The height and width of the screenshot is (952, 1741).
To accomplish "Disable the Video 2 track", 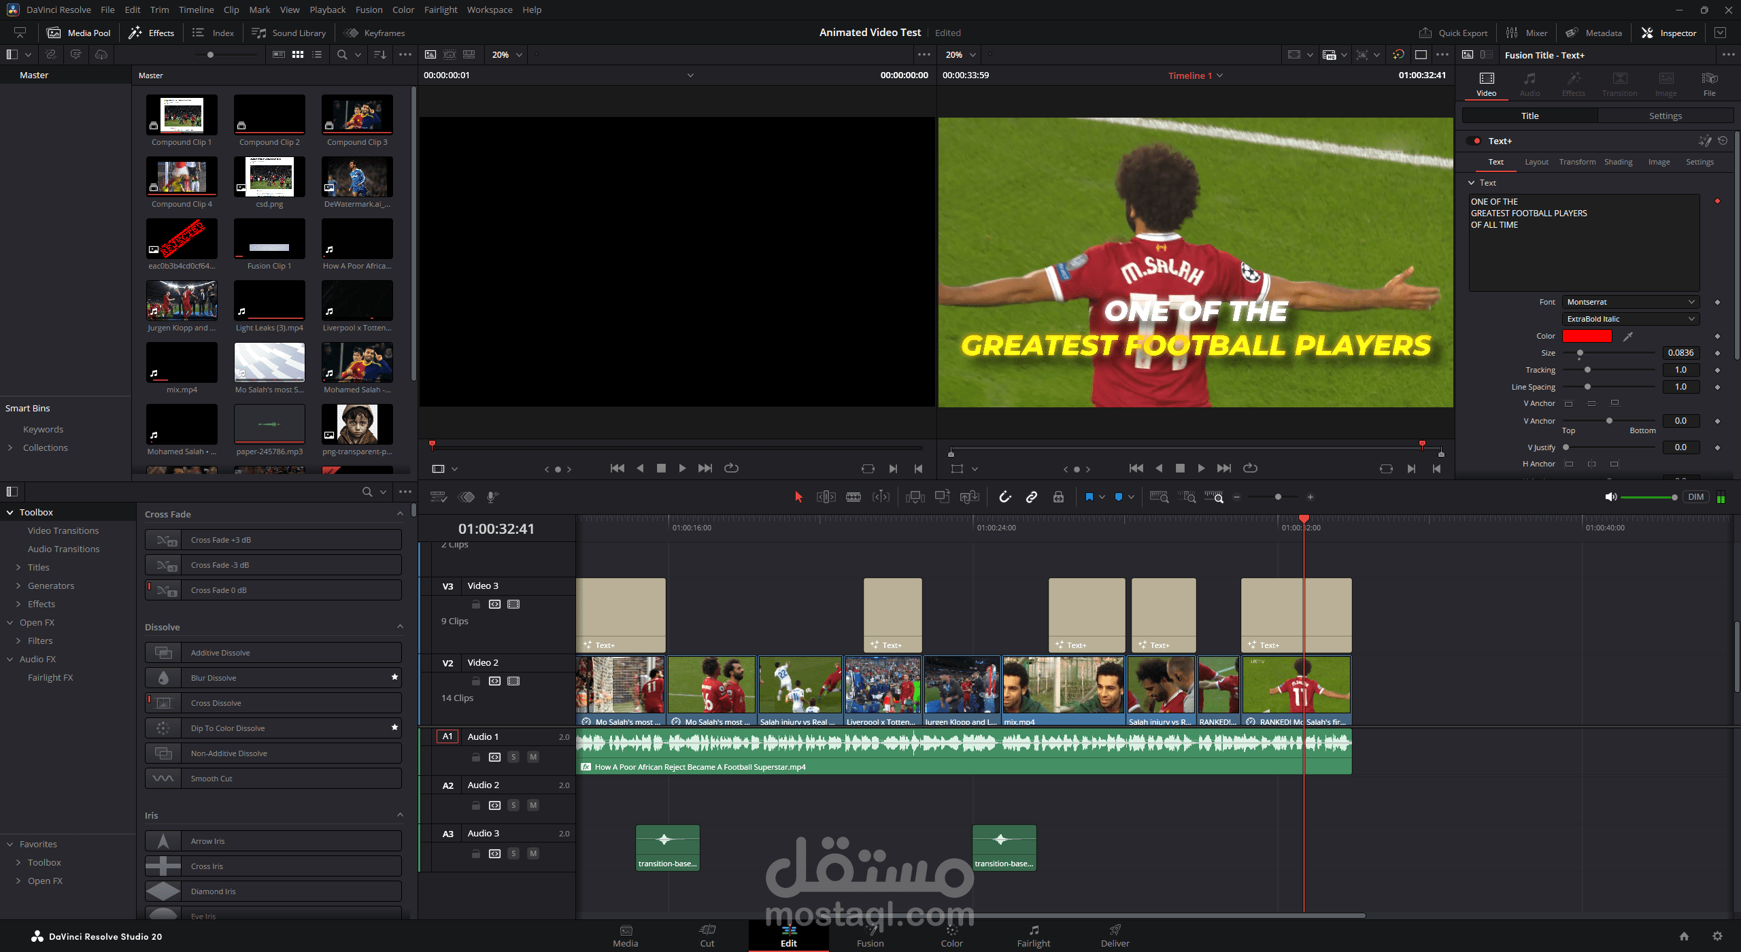I will (513, 681).
